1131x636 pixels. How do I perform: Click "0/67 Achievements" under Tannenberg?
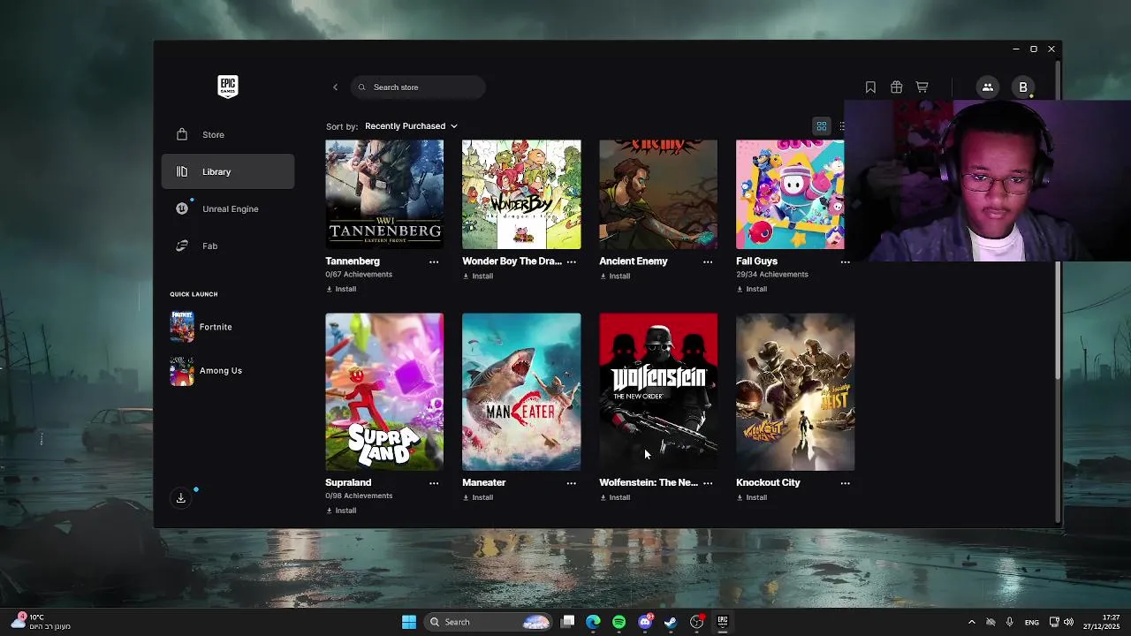(359, 275)
